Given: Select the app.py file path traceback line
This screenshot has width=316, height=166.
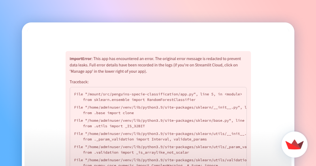Looking at the screenshot, I should 158,94.
